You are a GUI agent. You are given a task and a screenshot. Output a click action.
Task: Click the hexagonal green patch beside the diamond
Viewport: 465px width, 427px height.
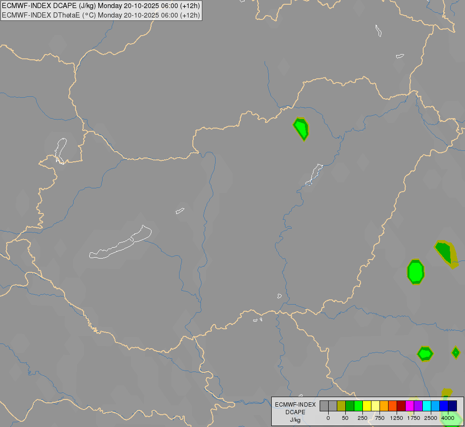425,354
